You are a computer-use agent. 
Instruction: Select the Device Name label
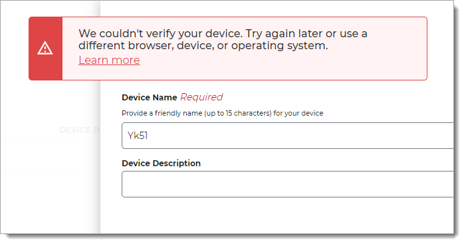[x=150, y=98]
